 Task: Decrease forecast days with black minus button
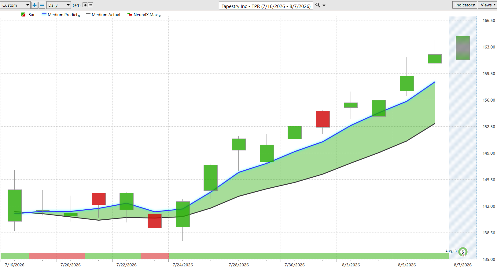point(90,5)
